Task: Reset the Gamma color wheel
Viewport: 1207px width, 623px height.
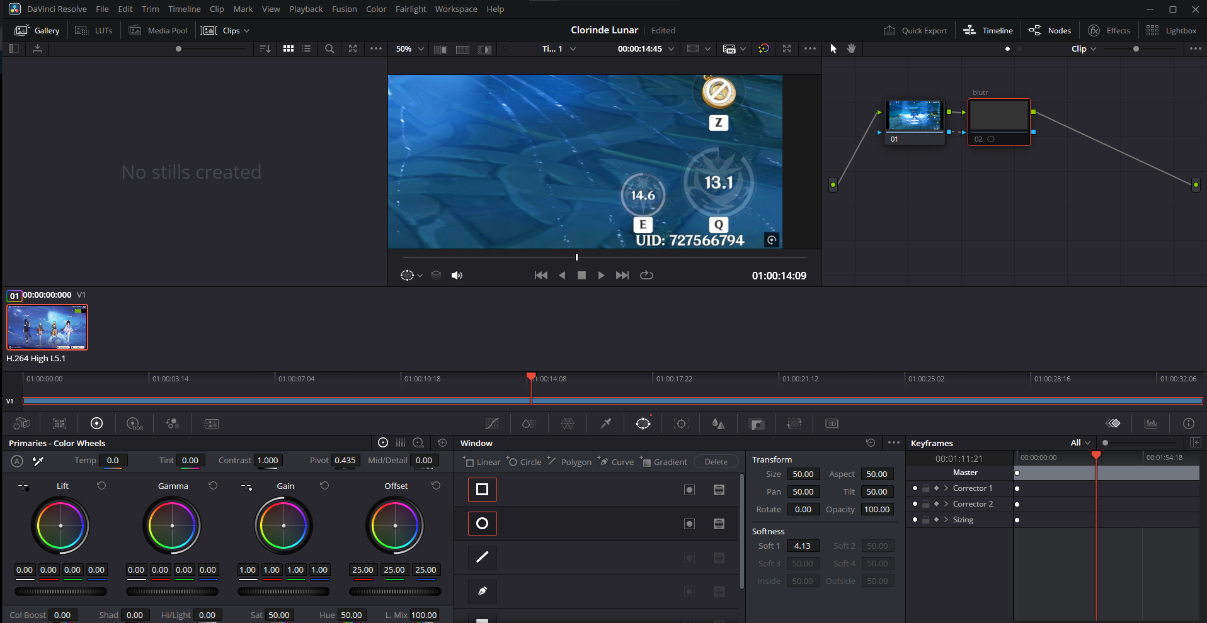Action: point(213,486)
